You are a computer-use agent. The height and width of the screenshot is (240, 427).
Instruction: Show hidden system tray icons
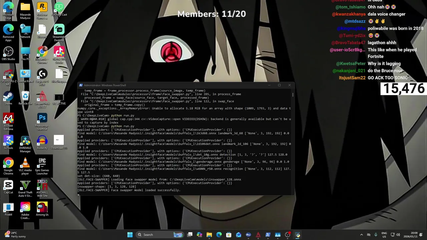(x=361, y=235)
